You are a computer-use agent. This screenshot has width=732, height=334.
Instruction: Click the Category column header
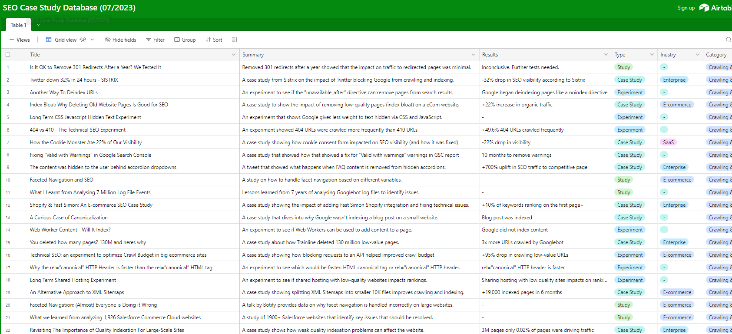(x=717, y=55)
